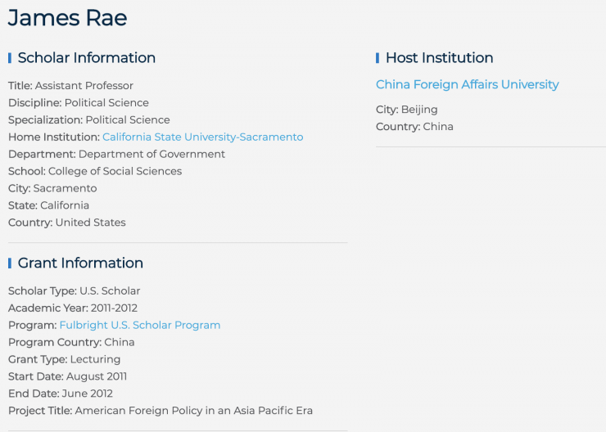
Task: Click the Grant Type Lecturing line
Action: tap(64, 359)
